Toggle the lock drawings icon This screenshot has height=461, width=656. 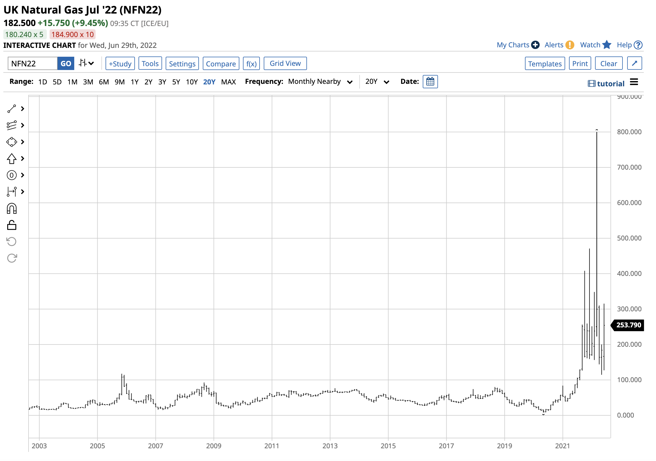pyautogui.click(x=12, y=225)
